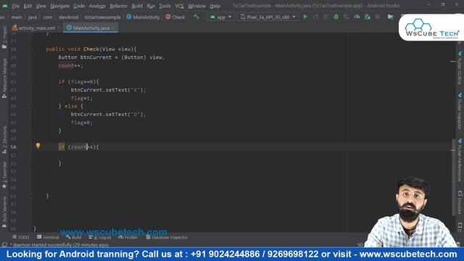Click the MainActivity breadcrumb
The height and width of the screenshot is (261, 464).
(144, 17)
